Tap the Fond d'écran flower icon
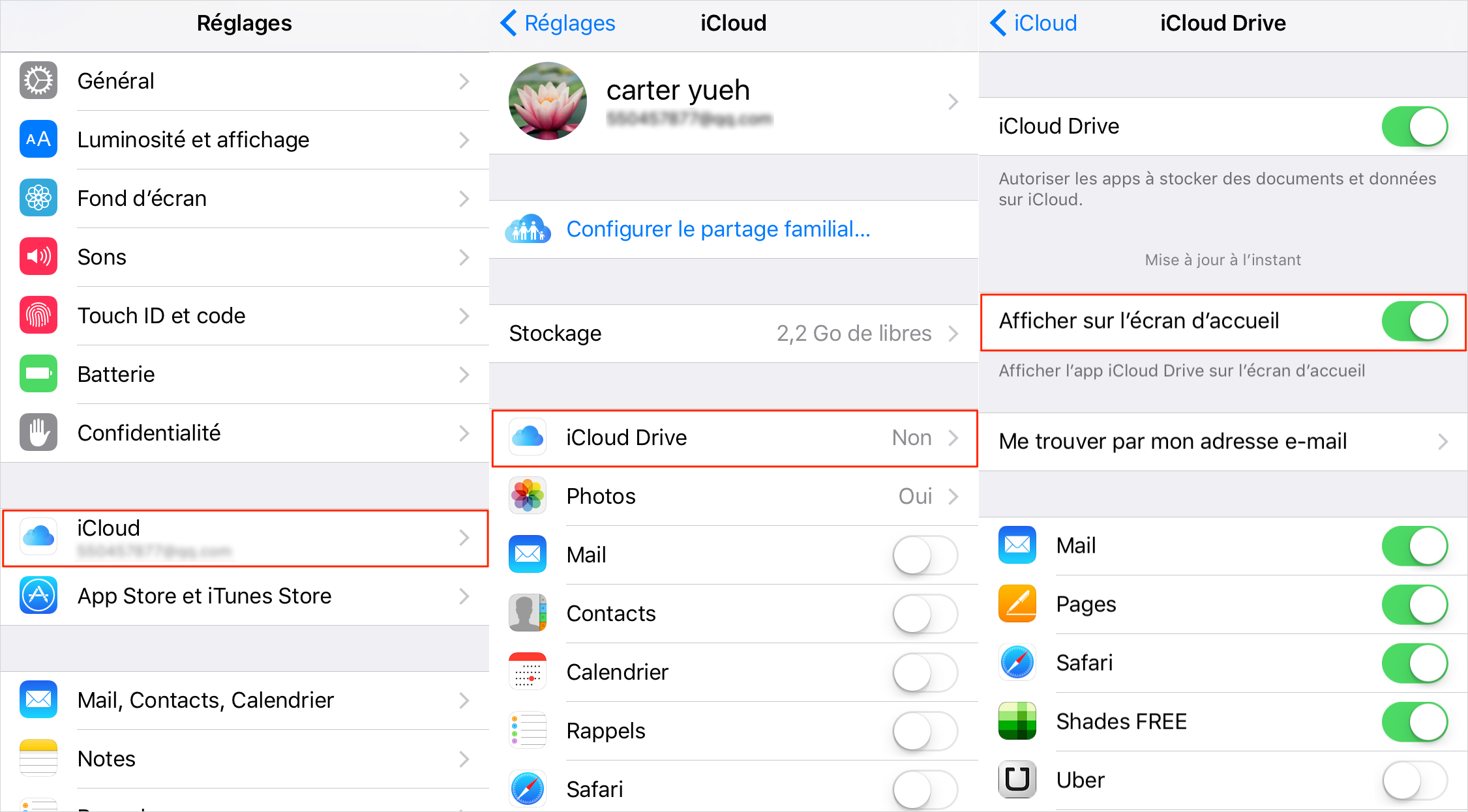Image resolution: width=1468 pixels, height=812 pixels. (x=38, y=198)
